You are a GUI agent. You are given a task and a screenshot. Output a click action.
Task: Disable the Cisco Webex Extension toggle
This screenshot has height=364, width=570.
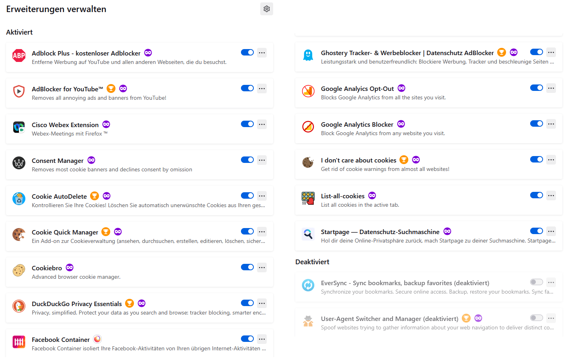[x=247, y=124]
